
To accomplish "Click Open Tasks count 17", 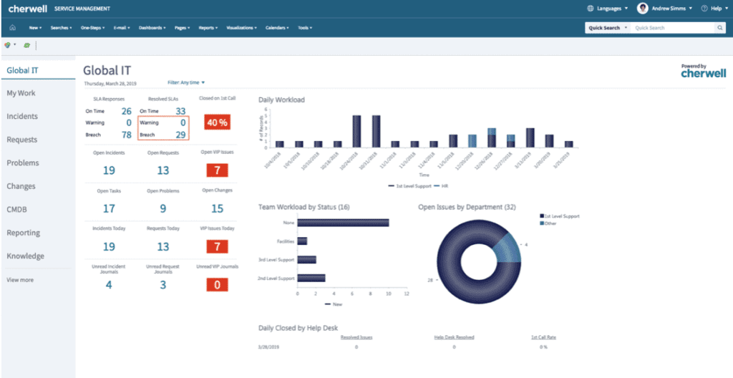I will click(109, 208).
